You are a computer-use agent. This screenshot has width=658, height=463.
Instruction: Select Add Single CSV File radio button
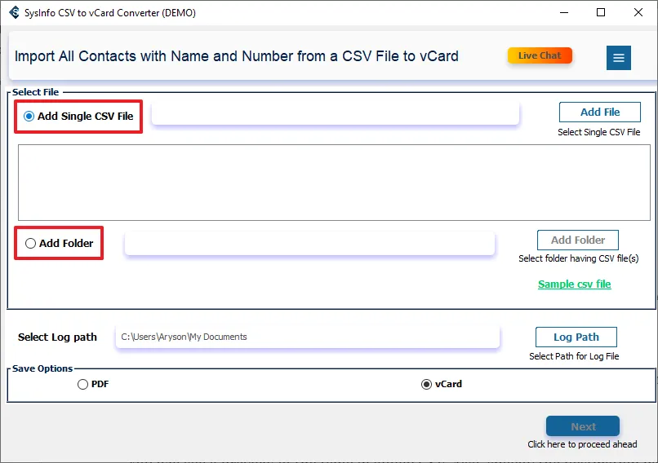29,116
